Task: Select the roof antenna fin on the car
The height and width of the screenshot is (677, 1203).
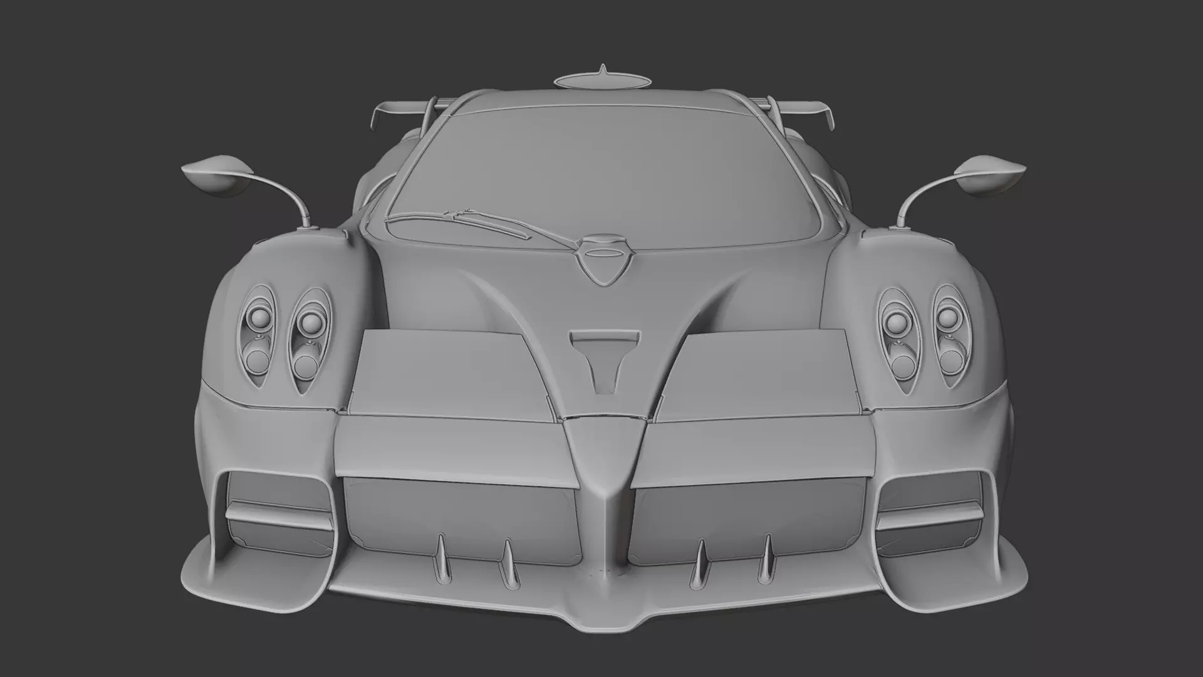Action: coord(602,78)
